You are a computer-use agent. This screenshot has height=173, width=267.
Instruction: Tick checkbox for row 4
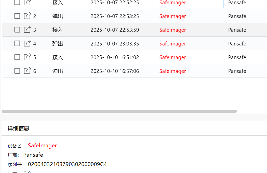[17, 43]
